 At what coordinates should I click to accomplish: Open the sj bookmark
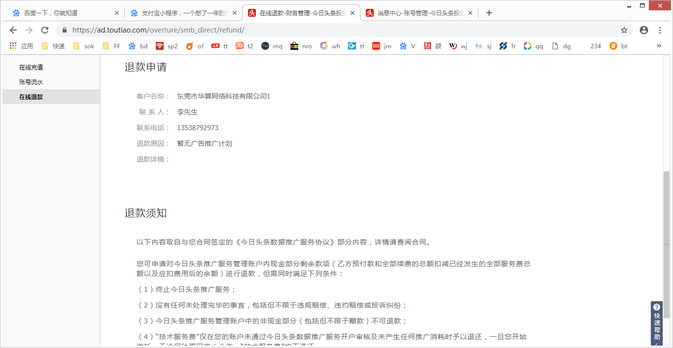click(483, 46)
